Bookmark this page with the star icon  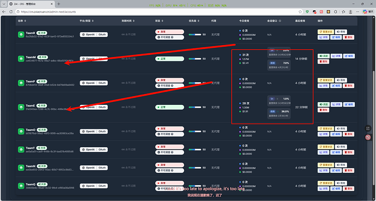pyautogui.click(x=300, y=12)
